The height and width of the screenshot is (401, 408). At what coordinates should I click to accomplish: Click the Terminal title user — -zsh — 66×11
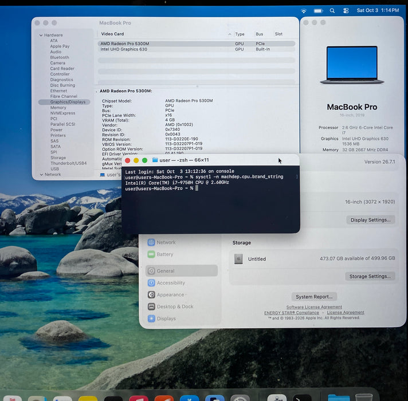coord(184,160)
